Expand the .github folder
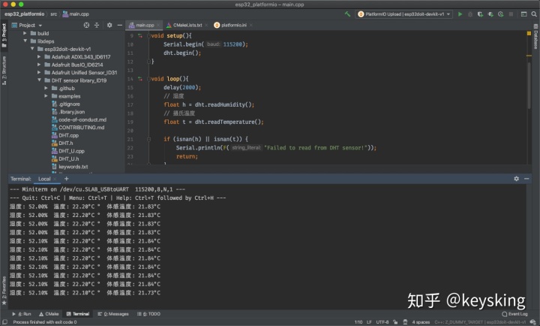The image size is (540, 326). tap(46, 88)
